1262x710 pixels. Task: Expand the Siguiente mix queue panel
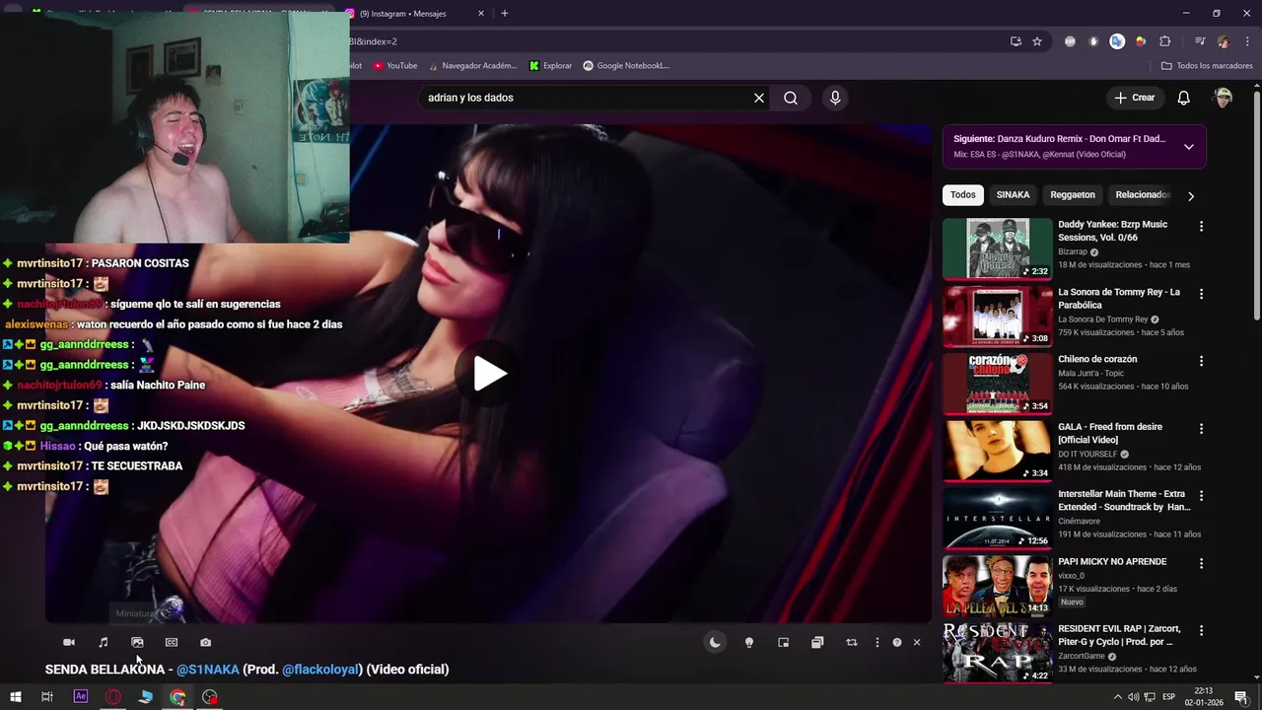[x=1189, y=147]
